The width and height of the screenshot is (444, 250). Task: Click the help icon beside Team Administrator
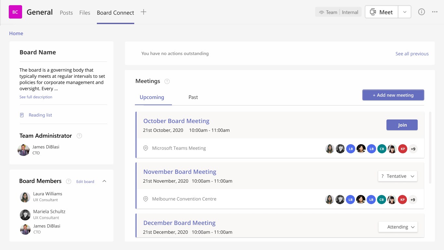pyautogui.click(x=79, y=136)
